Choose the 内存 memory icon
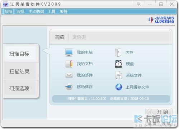Image resolution: width=179 pixels, height=129 pixels. (118, 53)
